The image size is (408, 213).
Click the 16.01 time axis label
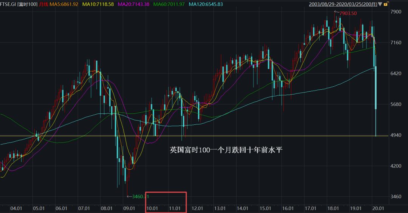288,208
